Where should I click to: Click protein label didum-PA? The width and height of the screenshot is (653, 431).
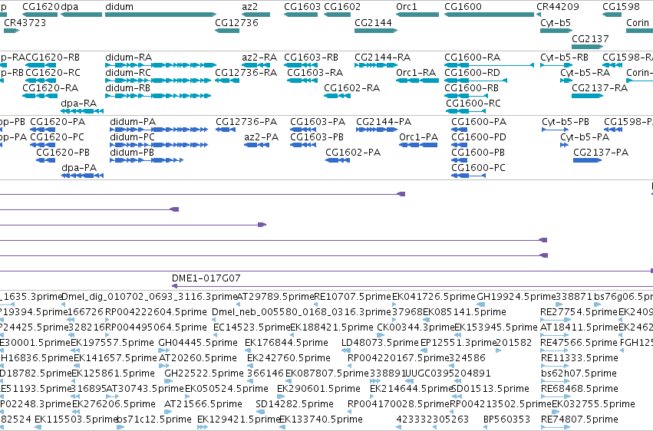pyautogui.click(x=133, y=121)
